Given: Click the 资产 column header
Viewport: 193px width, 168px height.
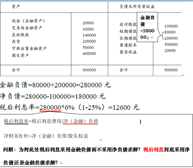Looking at the screenshot, I should tap(15, 6).
